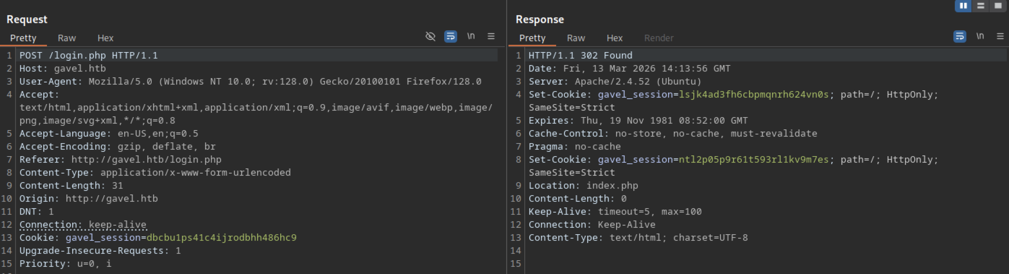This screenshot has height=274, width=1009.
Task: Toggle word wrap in the Response panel
Action: (960, 37)
